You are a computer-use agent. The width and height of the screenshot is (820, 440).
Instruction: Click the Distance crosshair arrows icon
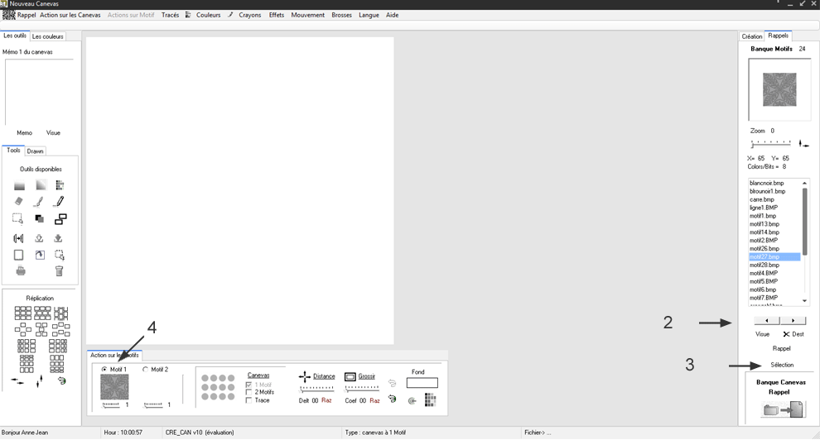[304, 376]
